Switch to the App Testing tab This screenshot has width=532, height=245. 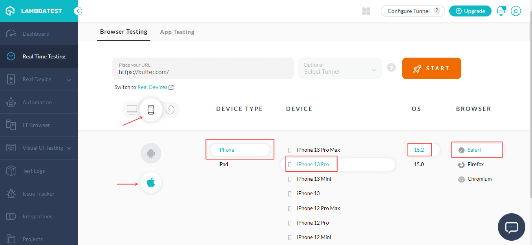pyautogui.click(x=177, y=32)
